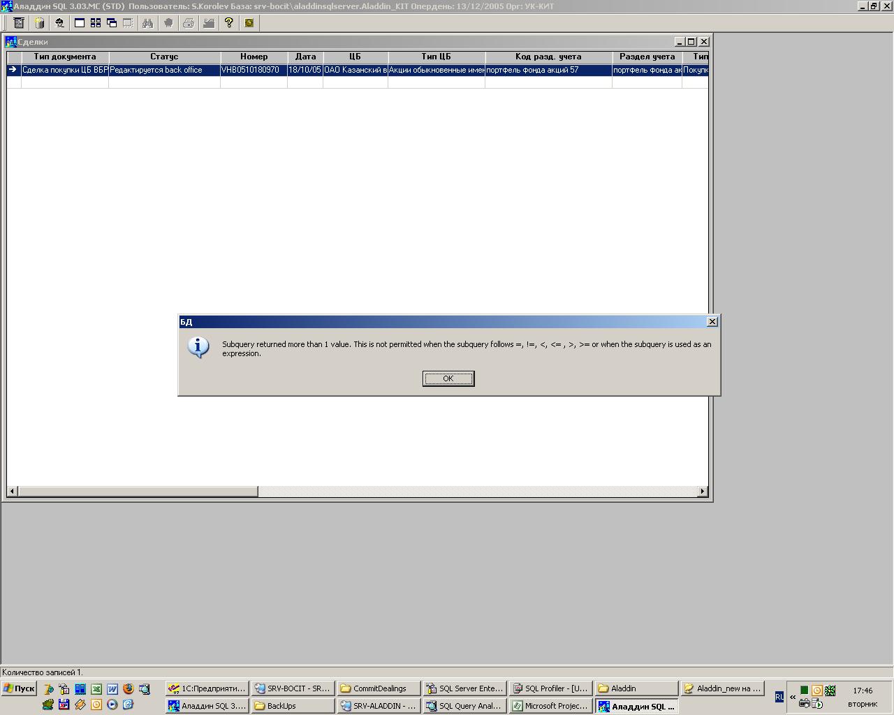Open the Пуск start menu
This screenshot has height=715, width=894.
coord(19,688)
